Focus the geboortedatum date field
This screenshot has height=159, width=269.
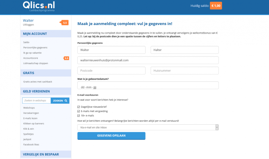(148, 86)
